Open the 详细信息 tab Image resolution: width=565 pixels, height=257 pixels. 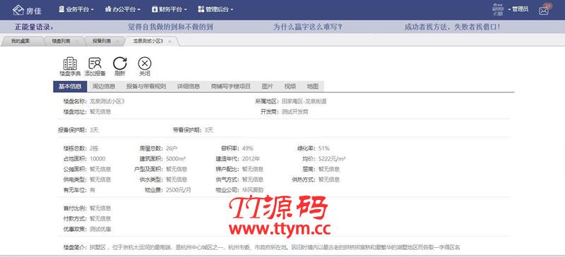[x=189, y=87]
